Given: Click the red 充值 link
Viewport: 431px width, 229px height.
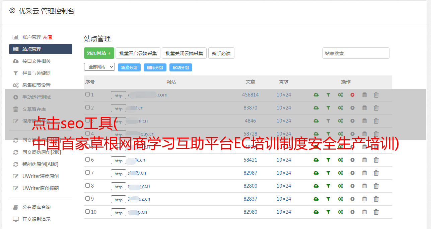Looking at the screenshot, I should tap(47, 37).
